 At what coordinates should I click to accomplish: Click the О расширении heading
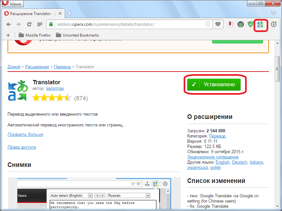pos(210,117)
